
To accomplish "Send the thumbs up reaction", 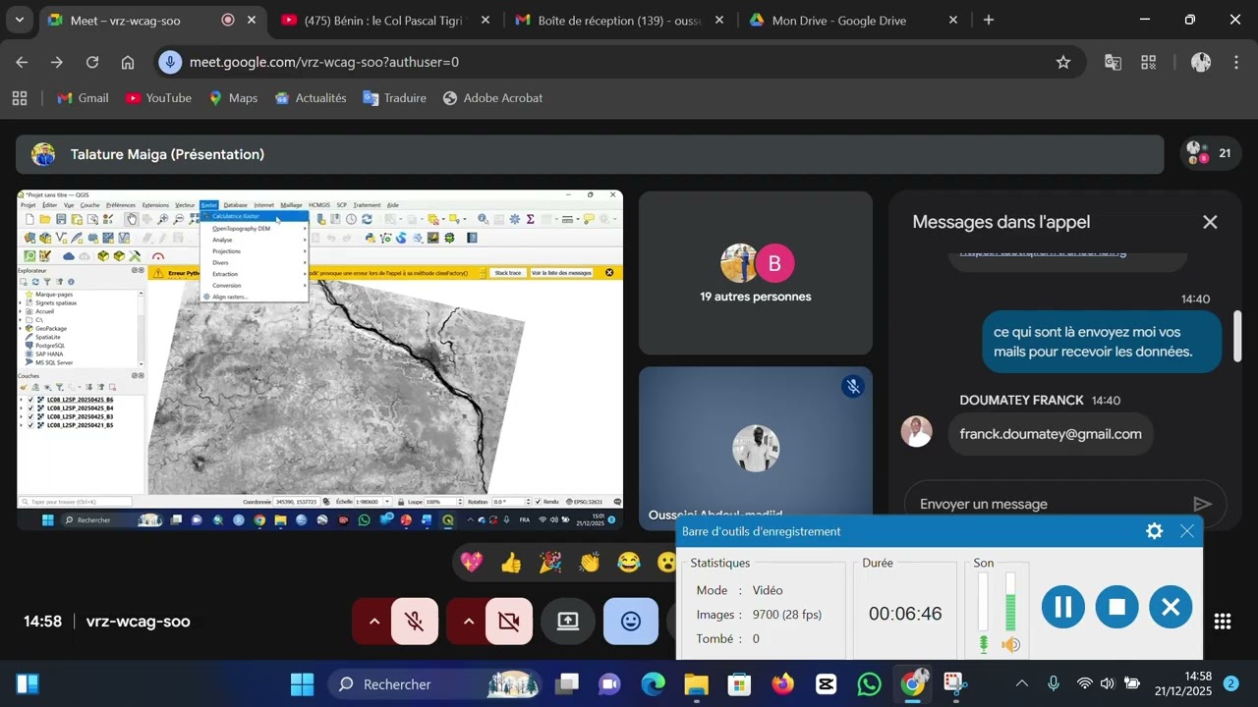I will coord(511,563).
